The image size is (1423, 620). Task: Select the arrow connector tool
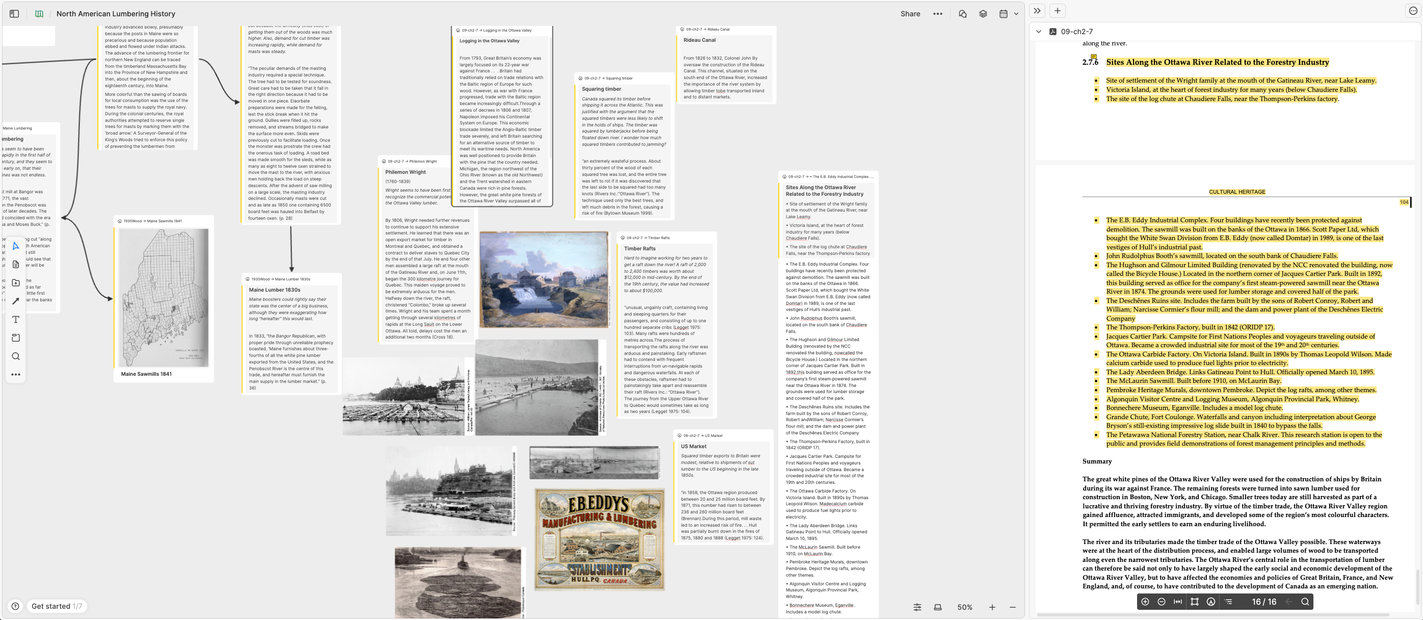(15, 301)
